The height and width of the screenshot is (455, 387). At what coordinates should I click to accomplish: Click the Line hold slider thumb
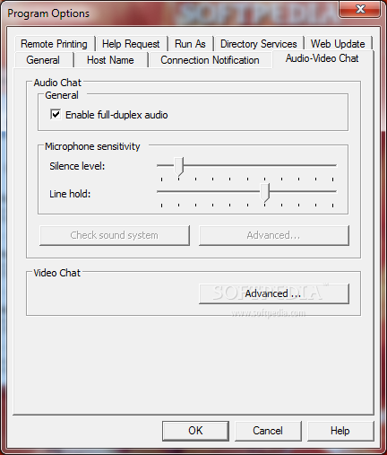(265, 192)
